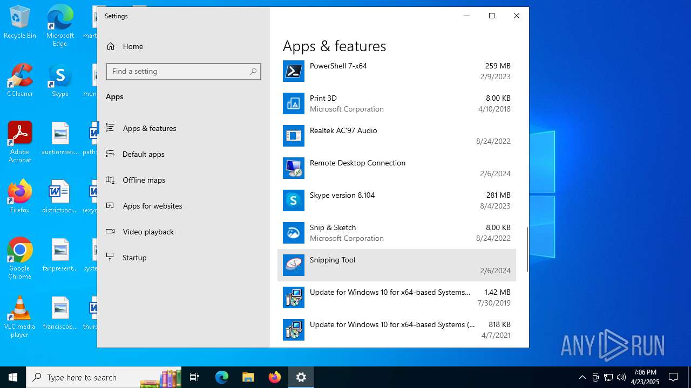This screenshot has height=388, width=691.
Task: Click the apps list vertical scrollbar
Action: 527,249
